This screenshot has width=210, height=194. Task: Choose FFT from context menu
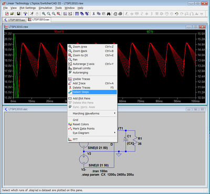(92, 139)
